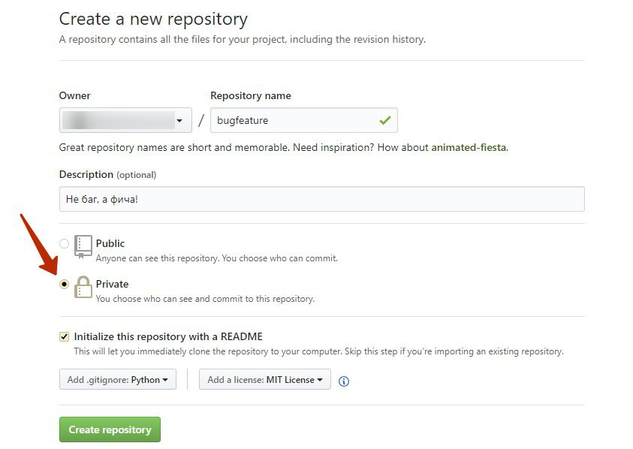Click the license info icon
633x449 pixels.
pos(344,381)
